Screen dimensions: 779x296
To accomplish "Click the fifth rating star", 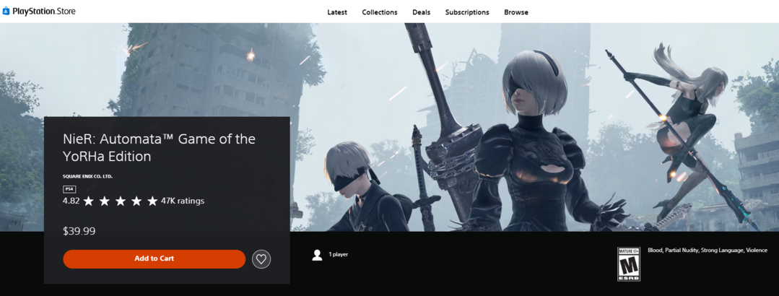I will coord(152,201).
